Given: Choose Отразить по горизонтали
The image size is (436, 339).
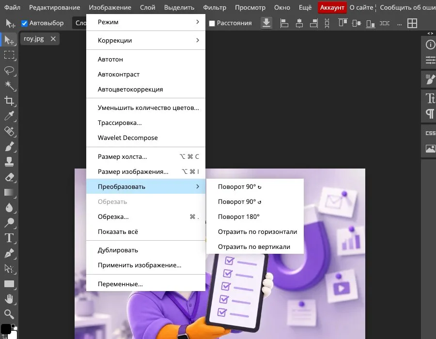Looking at the screenshot, I should pos(255,232).
